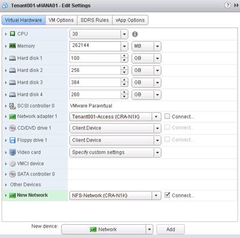Increase Hard disk 3 size with up arrow

tap(124, 80)
